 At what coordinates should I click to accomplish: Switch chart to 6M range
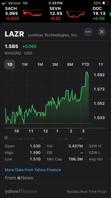point(70,65)
